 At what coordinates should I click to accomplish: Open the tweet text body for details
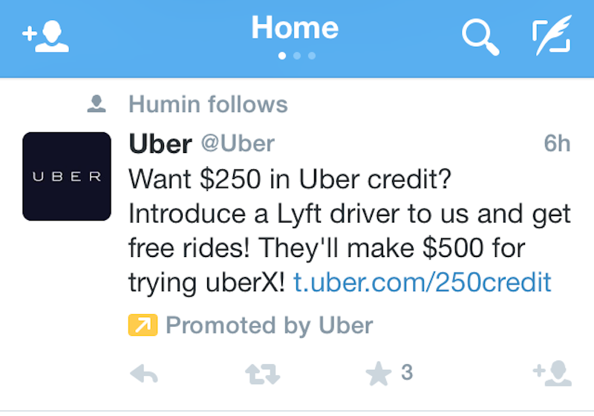pos(349,231)
